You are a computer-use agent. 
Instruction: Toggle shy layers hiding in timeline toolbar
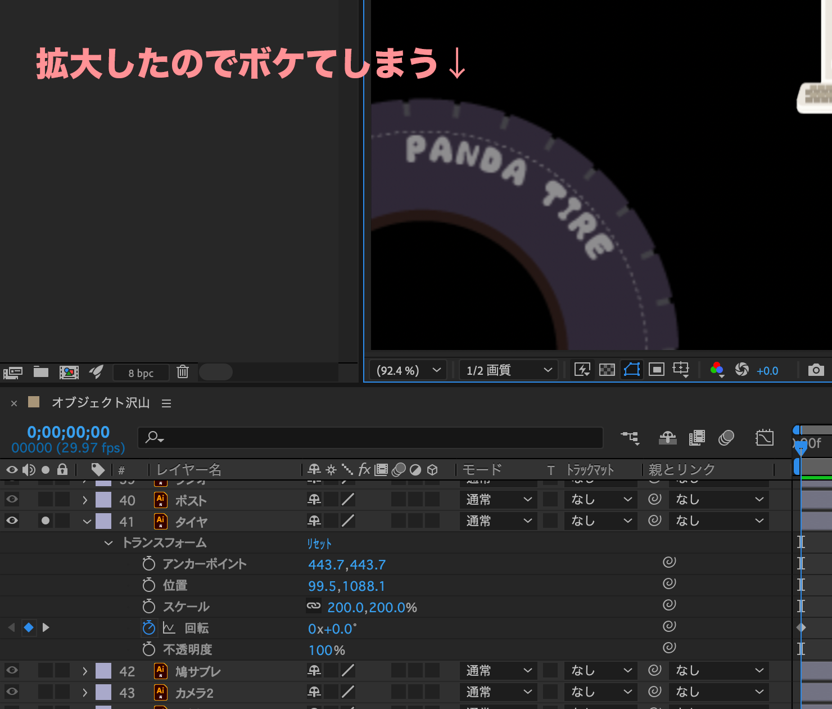point(668,438)
